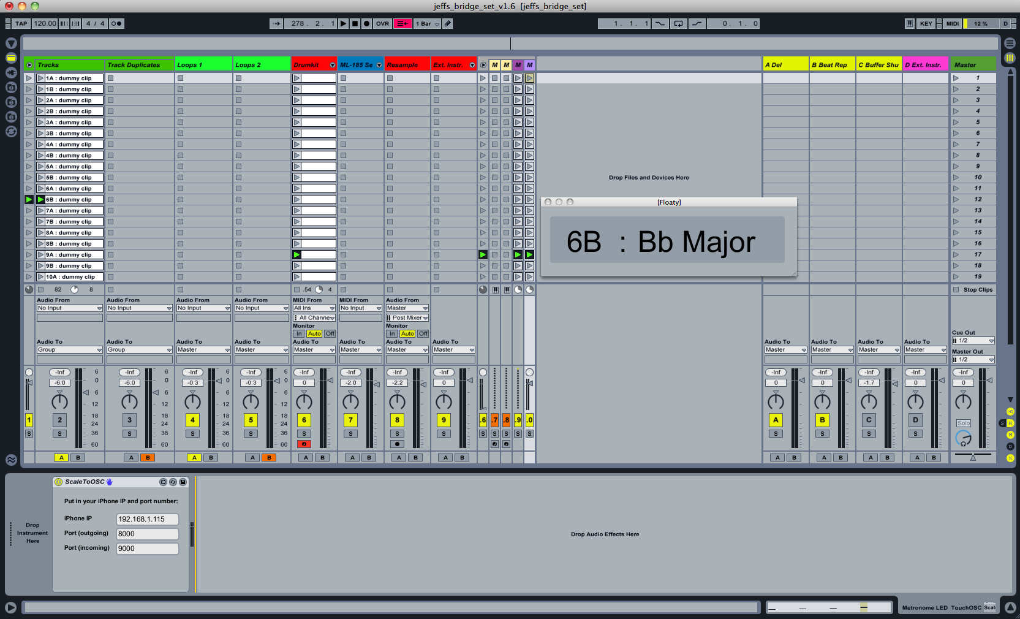Select the Loops 1 track header
The width and height of the screenshot is (1020, 619).
coord(203,65)
